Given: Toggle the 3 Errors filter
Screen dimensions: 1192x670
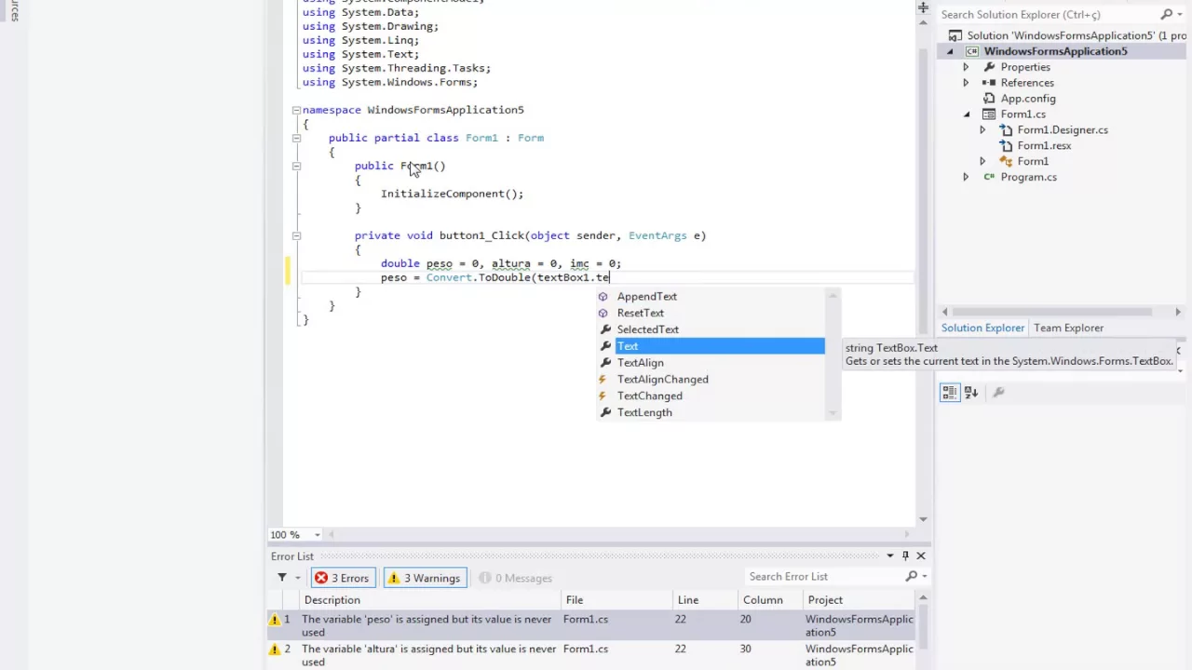Looking at the screenshot, I should tap(343, 578).
